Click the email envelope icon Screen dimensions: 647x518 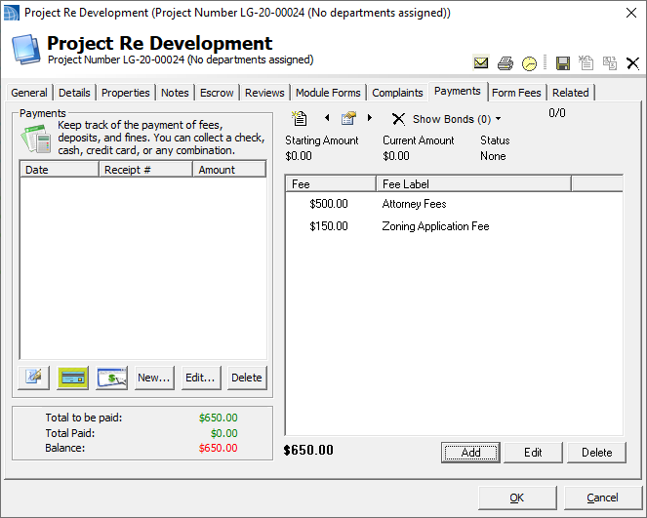tap(481, 63)
